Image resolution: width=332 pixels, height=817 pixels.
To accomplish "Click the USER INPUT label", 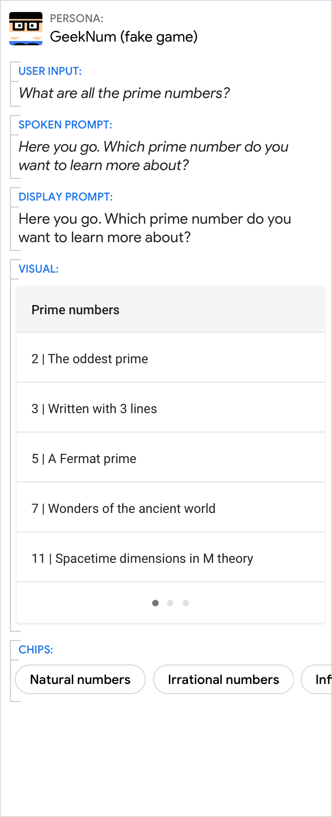I will 50,71.
